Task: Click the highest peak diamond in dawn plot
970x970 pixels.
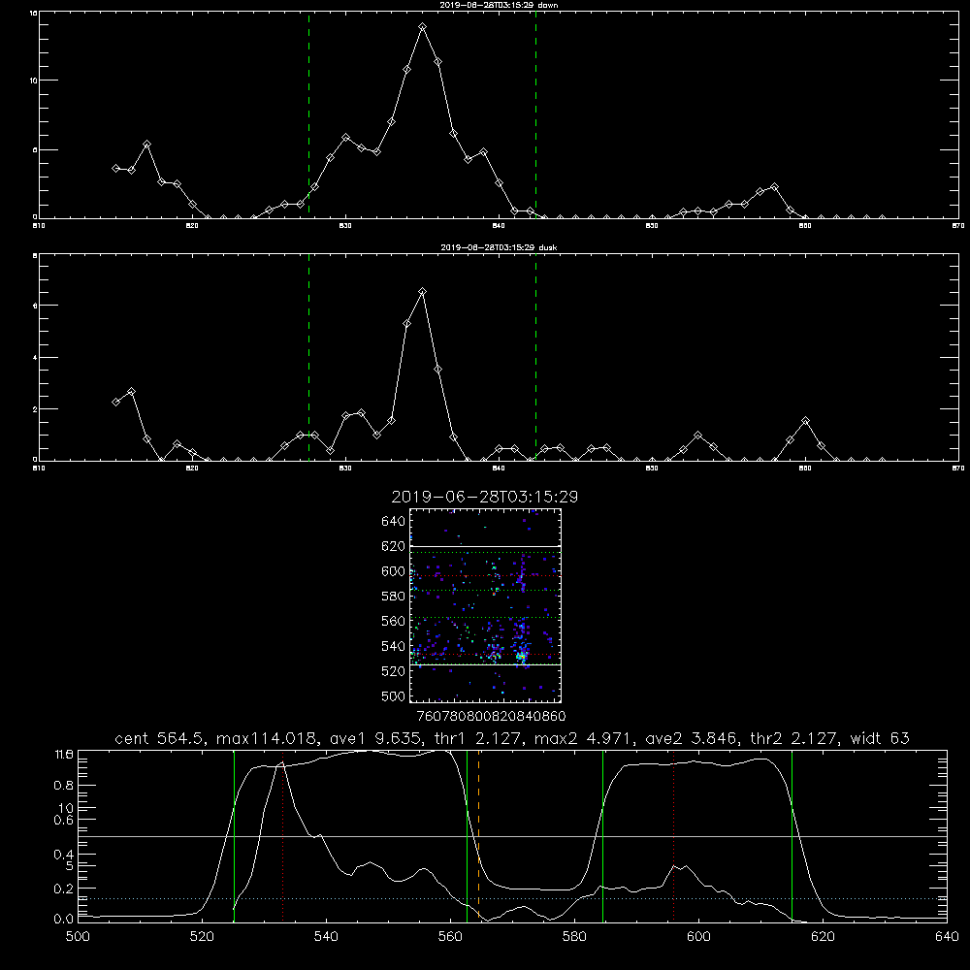Action: [423, 27]
